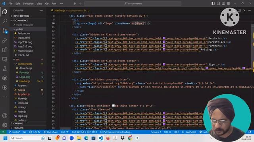
Task: Open the Run menu
Action: click(54, 4)
